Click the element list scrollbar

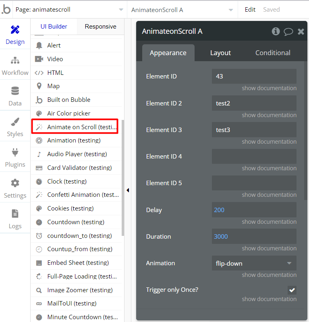coord(123,178)
